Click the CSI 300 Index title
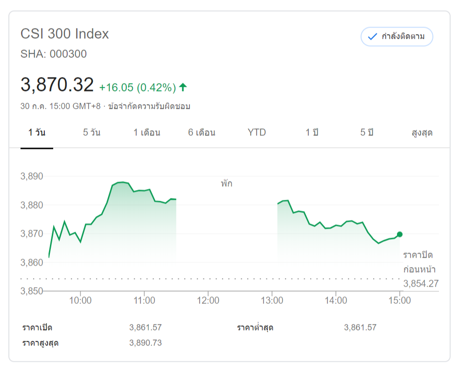 pos(65,34)
